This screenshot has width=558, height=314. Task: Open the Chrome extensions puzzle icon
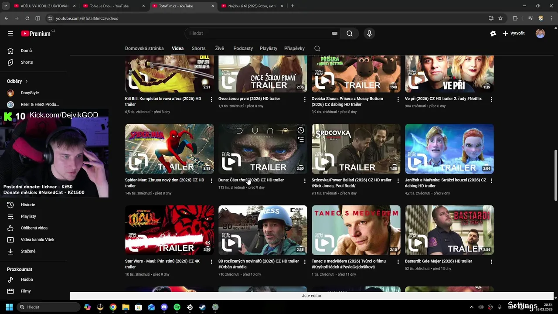pyautogui.click(x=515, y=18)
